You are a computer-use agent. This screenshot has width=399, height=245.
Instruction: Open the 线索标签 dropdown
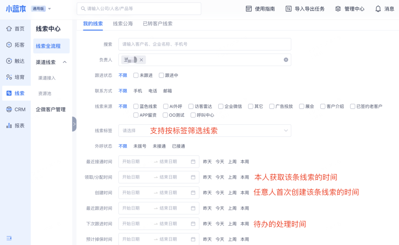click(286, 131)
